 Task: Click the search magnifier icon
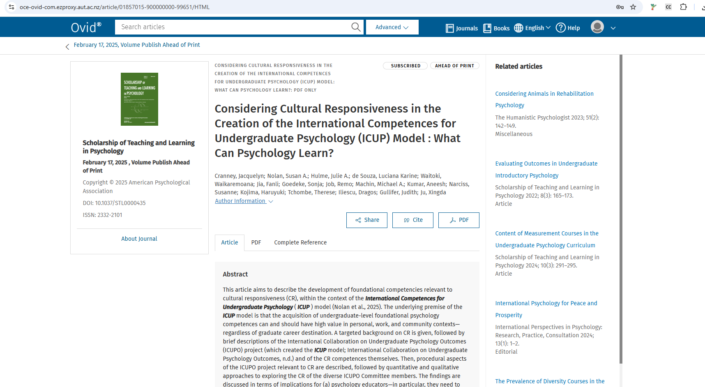pyautogui.click(x=356, y=27)
